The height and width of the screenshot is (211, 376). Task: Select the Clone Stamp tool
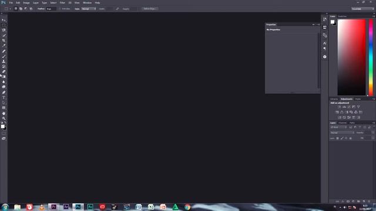click(x=4, y=61)
